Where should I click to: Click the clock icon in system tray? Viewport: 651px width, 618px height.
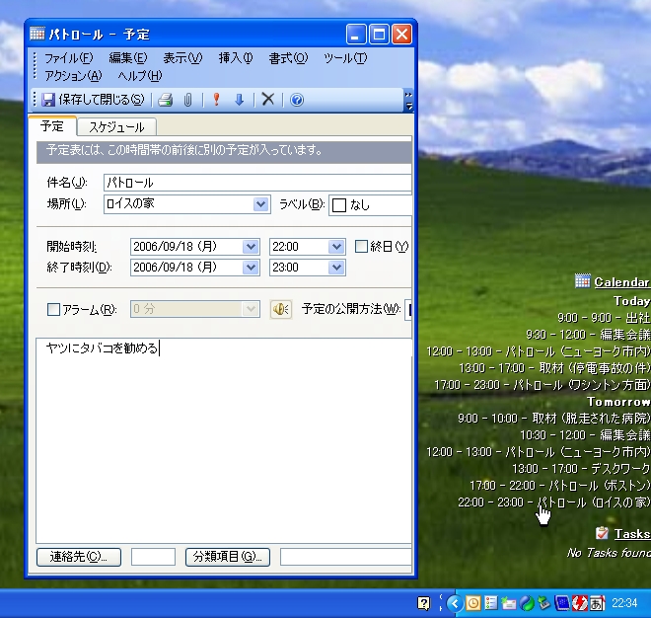point(472,602)
